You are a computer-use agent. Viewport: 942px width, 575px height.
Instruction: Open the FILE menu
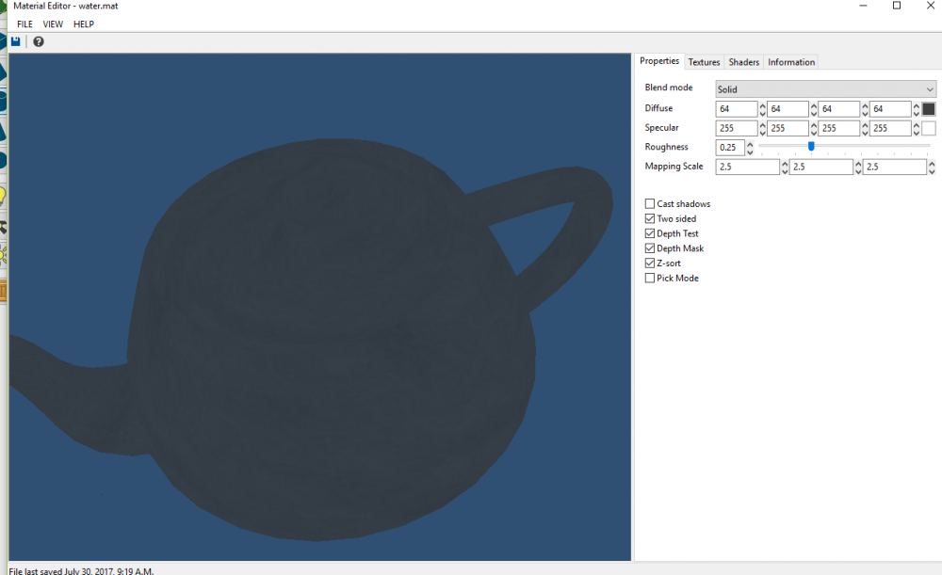(24, 24)
